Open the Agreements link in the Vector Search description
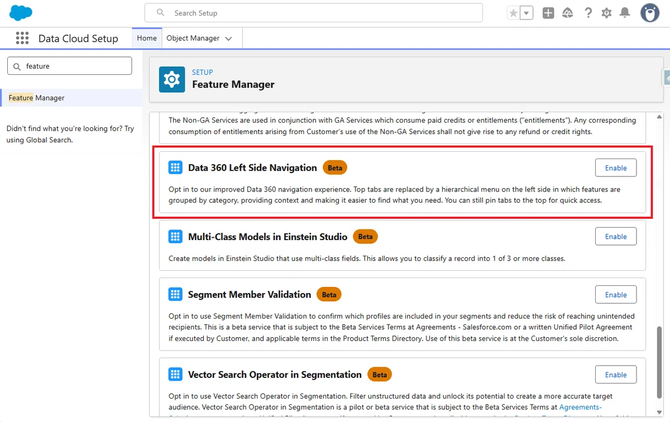The height and width of the screenshot is (422, 670). tap(581, 407)
